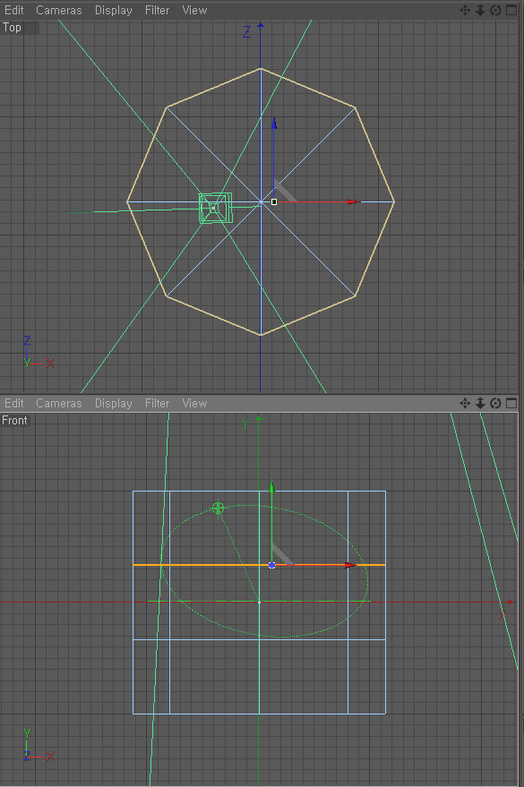Click the zoom-camera arrows icon in Front view
The image size is (524, 787).
480,403
